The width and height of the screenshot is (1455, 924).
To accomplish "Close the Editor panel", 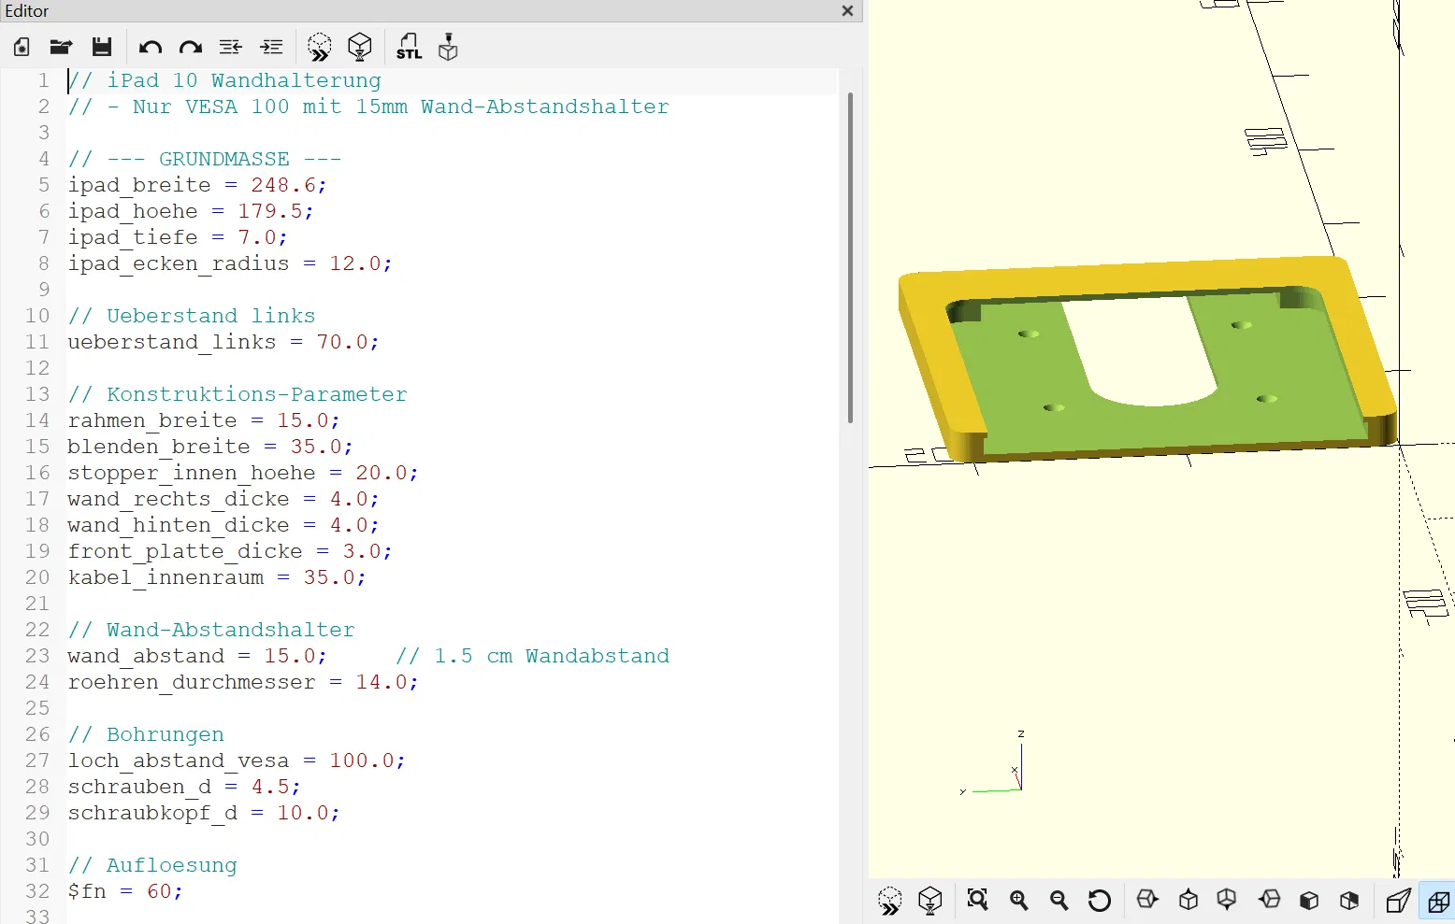I will tap(847, 11).
